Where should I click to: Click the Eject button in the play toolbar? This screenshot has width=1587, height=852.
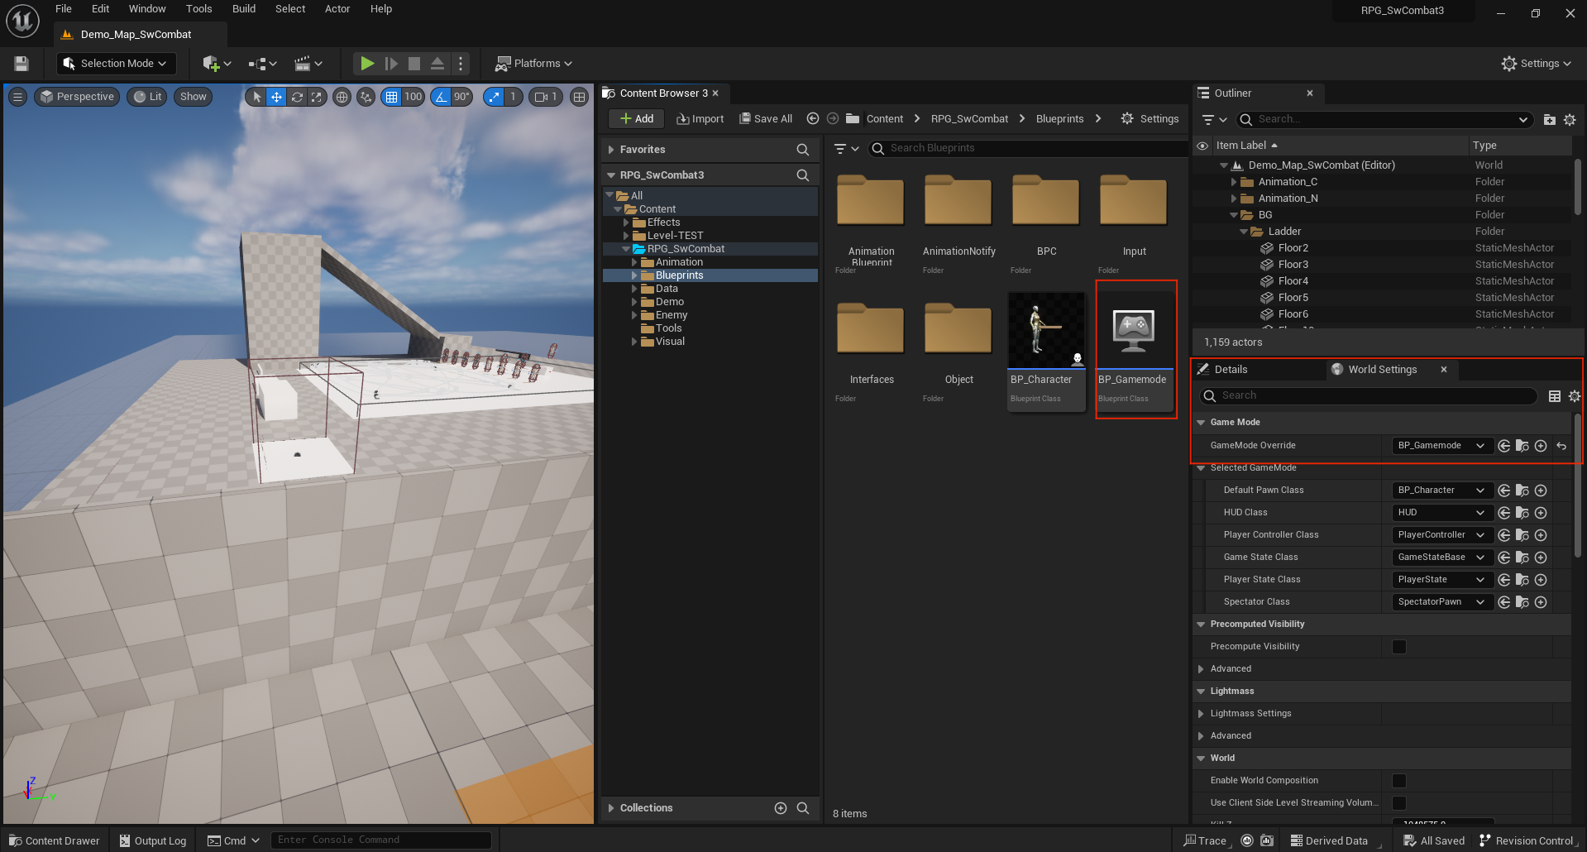[x=437, y=64]
